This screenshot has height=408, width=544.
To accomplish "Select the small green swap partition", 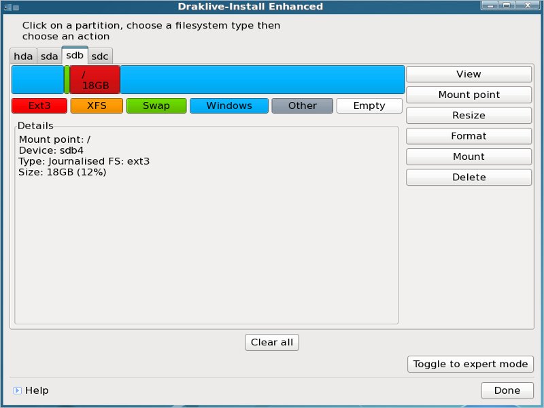I will point(67,80).
